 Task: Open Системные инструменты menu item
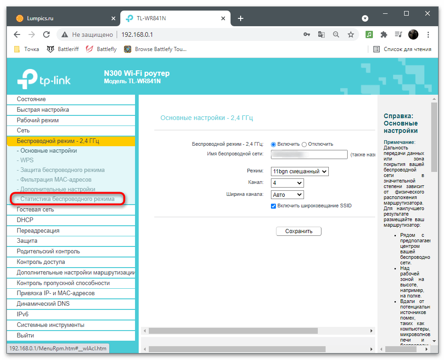pyautogui.click(x=71, y=325)
